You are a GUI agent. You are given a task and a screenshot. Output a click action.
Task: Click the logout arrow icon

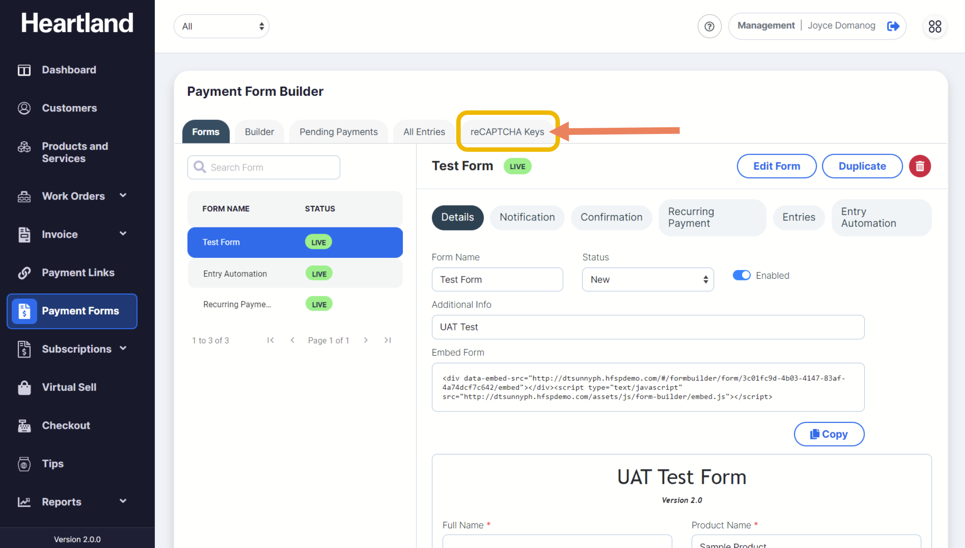[893, 26]
